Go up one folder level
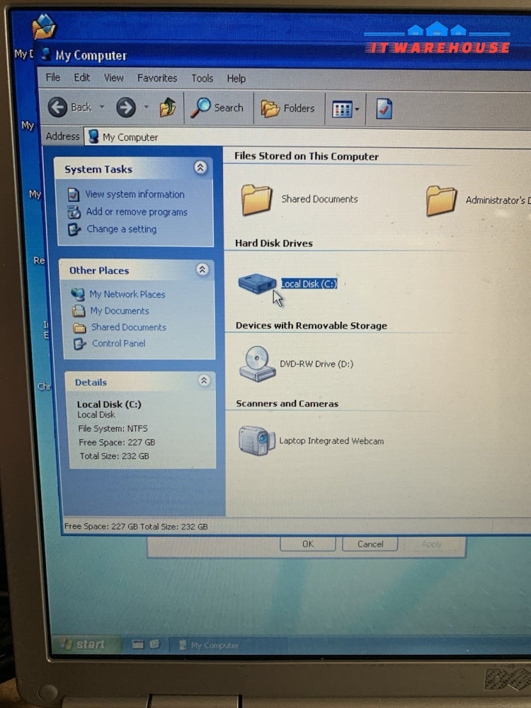 coord(168,108)
